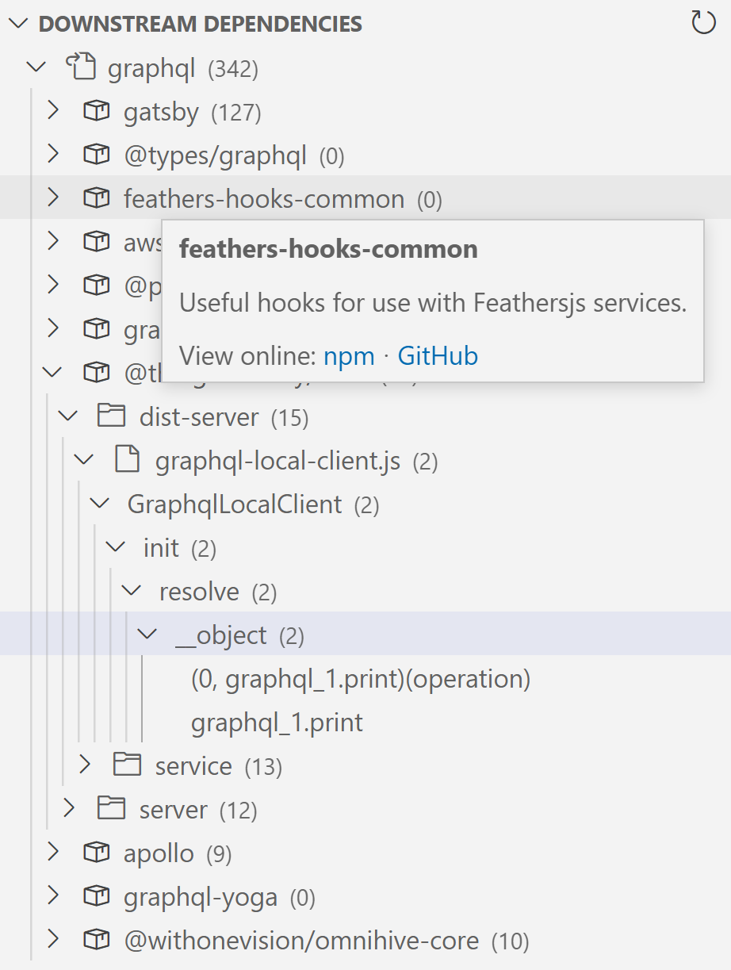Click the @types/graphql package icon

point(96,155)
